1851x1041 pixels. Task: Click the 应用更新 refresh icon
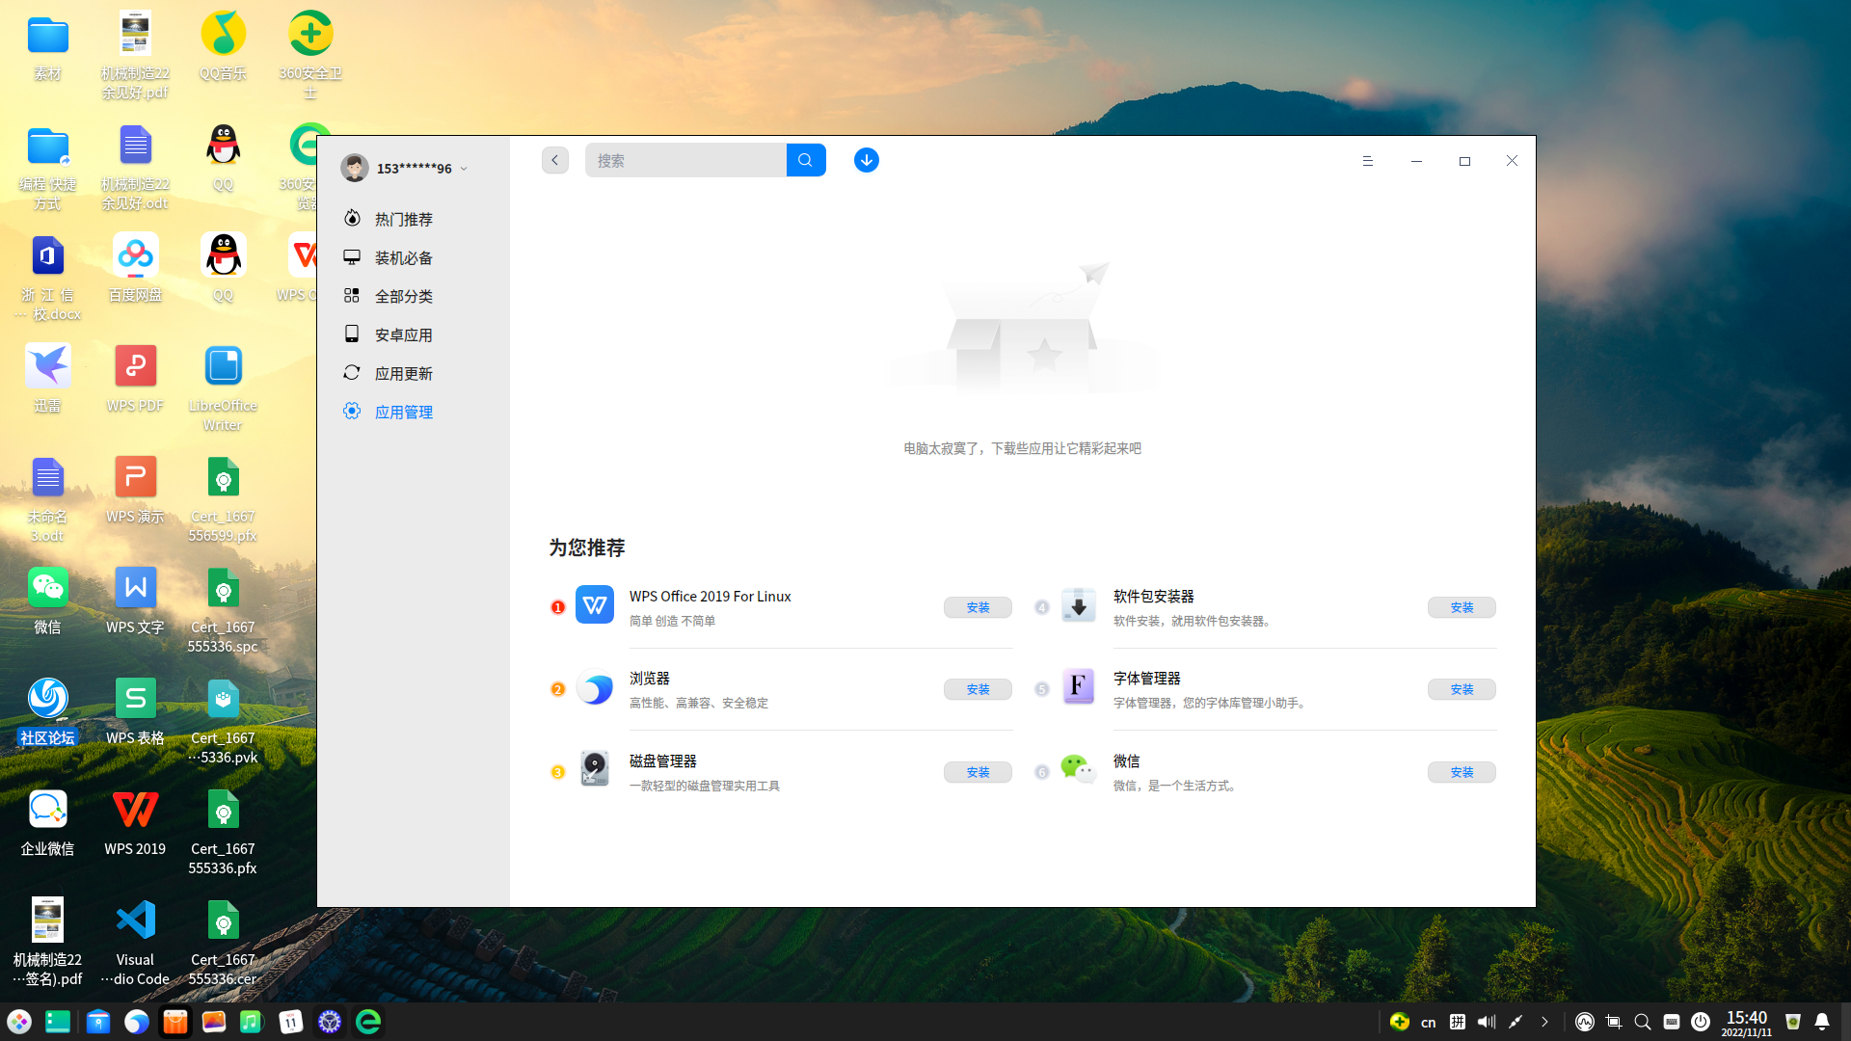coord(352,373)
